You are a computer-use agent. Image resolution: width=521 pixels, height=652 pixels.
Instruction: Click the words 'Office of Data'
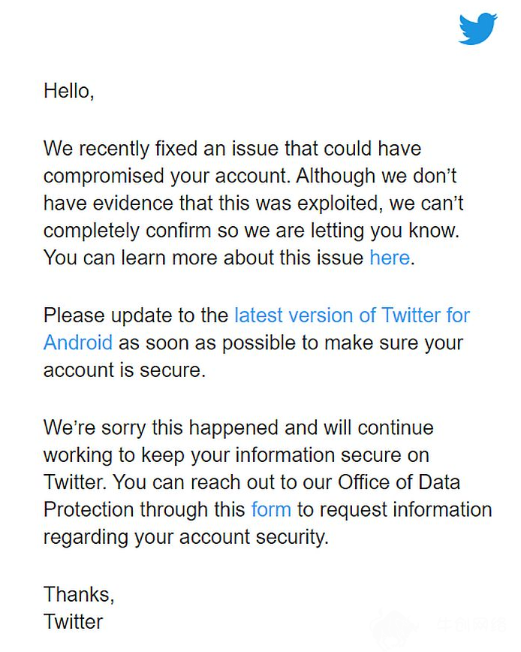(x=399, y=482)
